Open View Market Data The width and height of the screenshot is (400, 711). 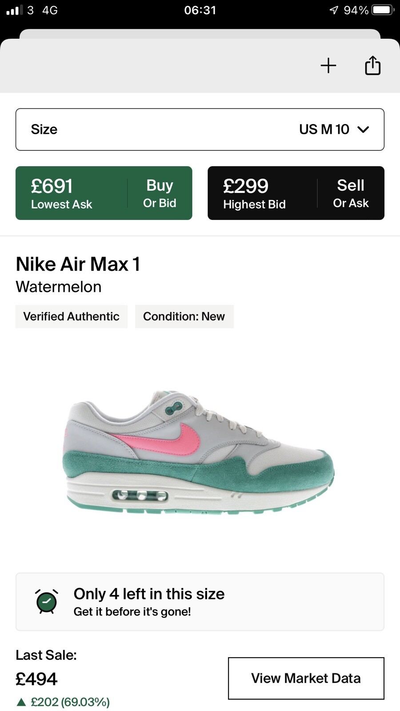pyautogui.click(x=306, y=678)
